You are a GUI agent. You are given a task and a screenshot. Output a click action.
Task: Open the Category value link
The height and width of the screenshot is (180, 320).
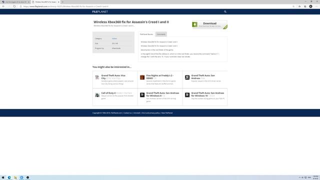click(x=114, y=38)
